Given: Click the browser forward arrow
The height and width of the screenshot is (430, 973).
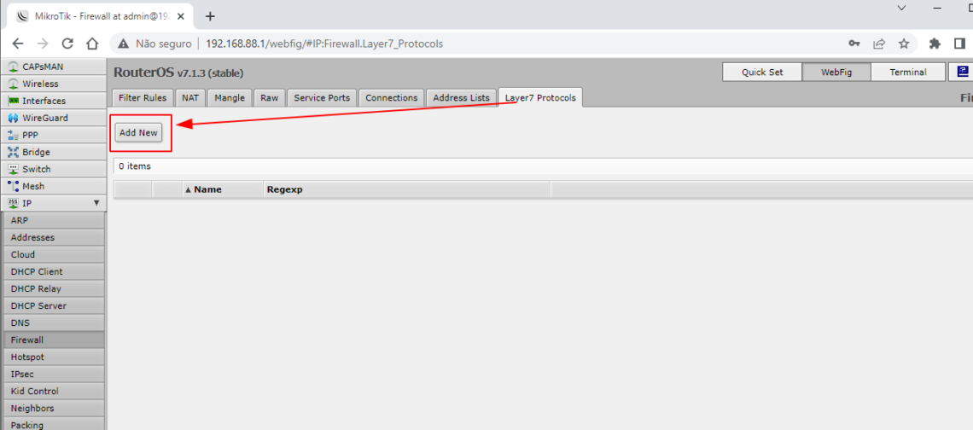Looking at the screenshot, I should pos(43,44).
